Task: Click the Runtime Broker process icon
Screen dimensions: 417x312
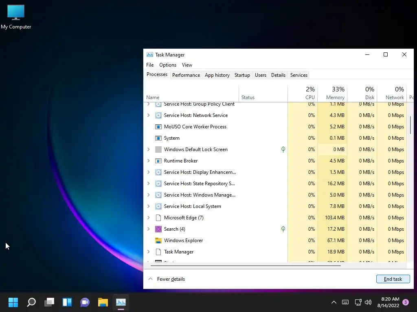Action: (x=158, y=161)
